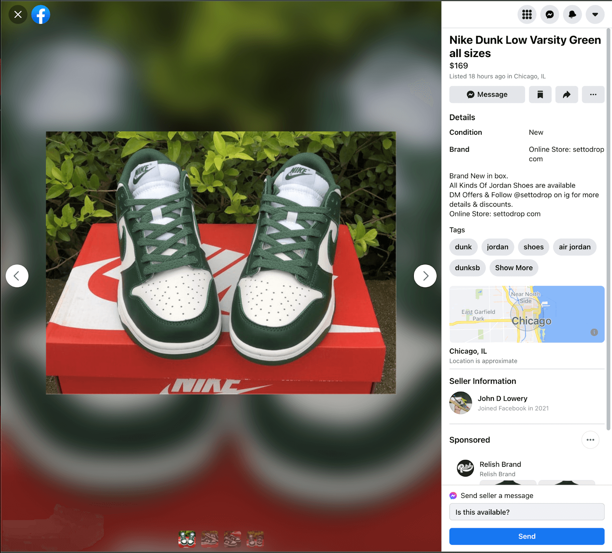Select the air jordan tag
This screenshot has height=553, width=612.
(575, 247)
